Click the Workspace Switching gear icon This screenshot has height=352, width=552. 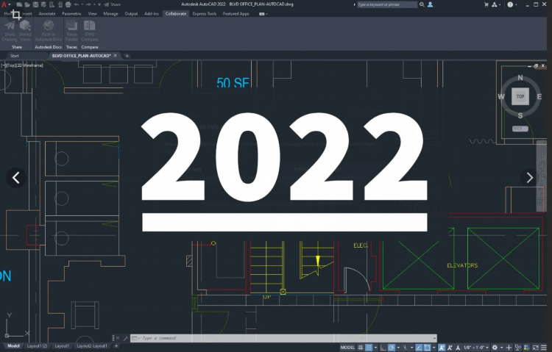pyautogui.click(x=495, y=348)
